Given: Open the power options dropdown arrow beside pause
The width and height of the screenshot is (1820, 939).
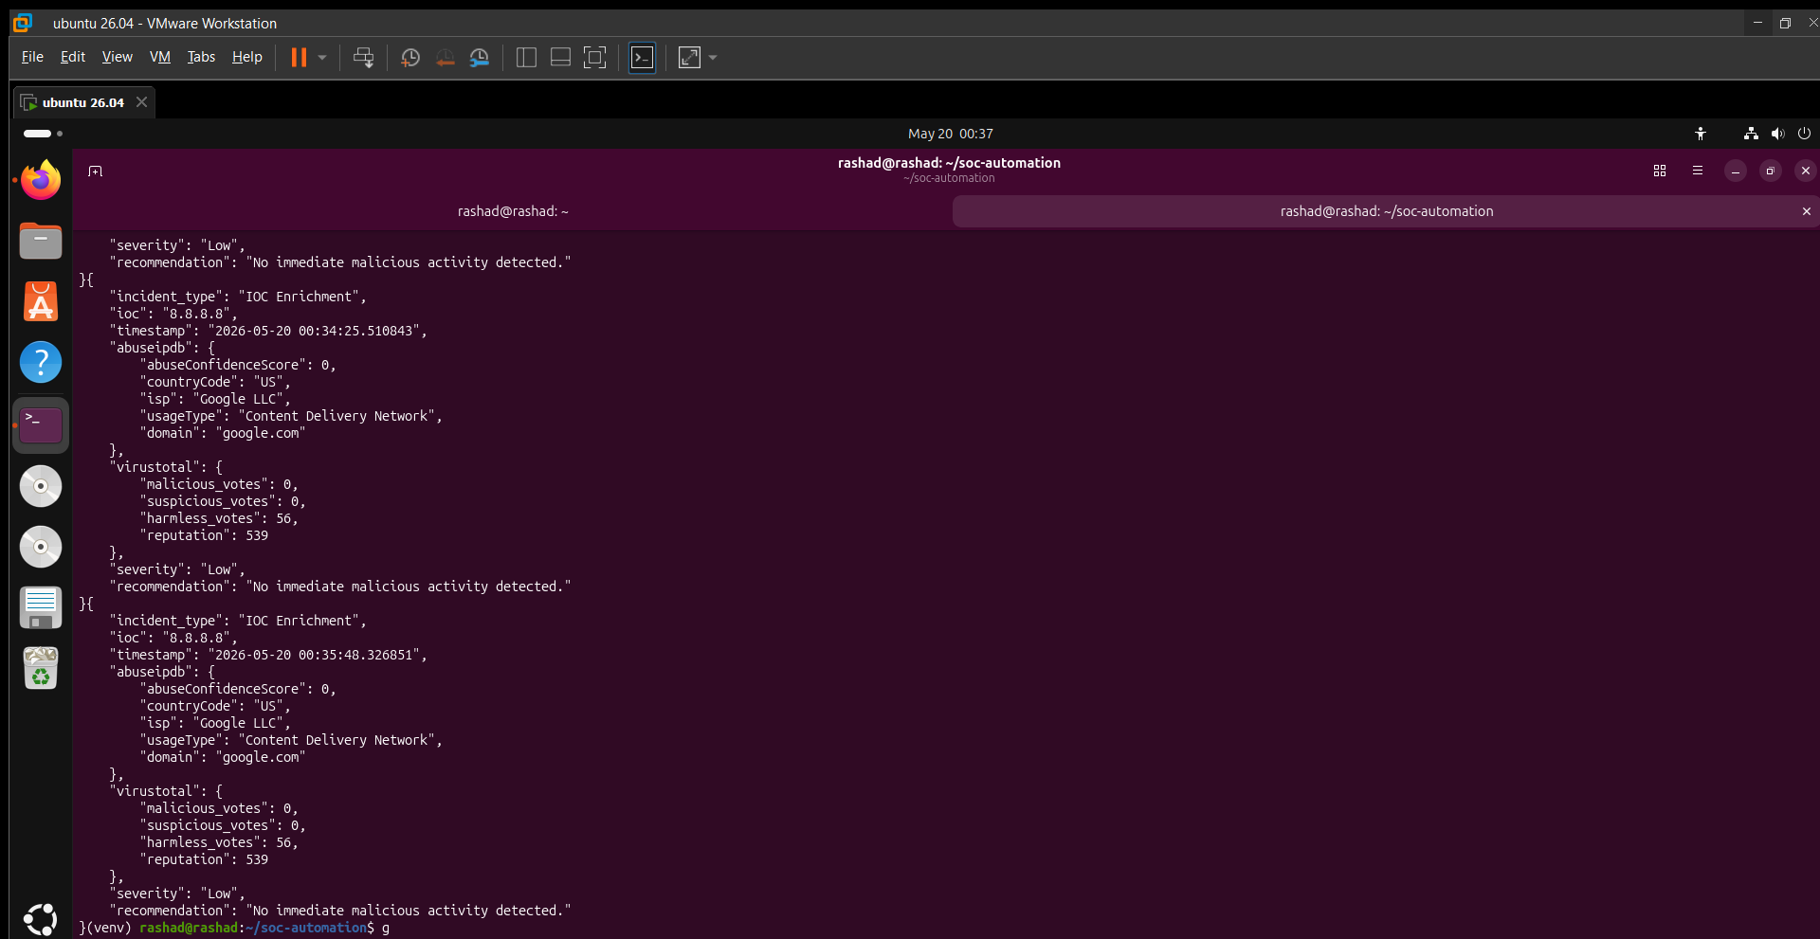Looking at the screenshot, I should coord(322,58).
